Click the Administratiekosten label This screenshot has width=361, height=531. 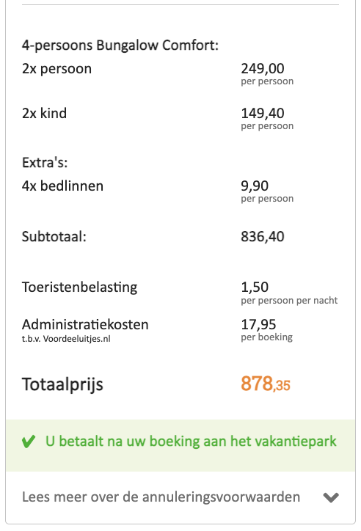(85, 324)
